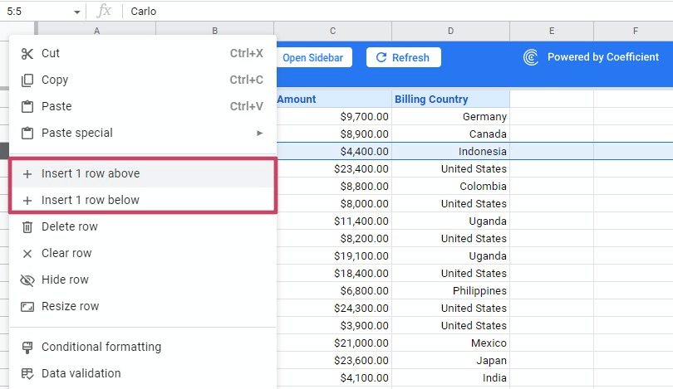Select Cut from the context menu
This screenshot has width=673, height=389.
coord(143,54)
